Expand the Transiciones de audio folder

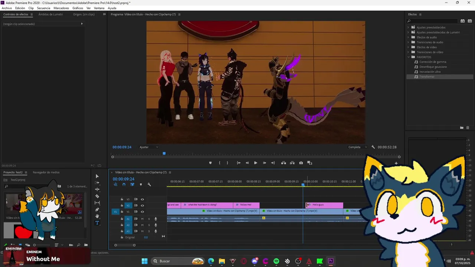pos(408,42)
